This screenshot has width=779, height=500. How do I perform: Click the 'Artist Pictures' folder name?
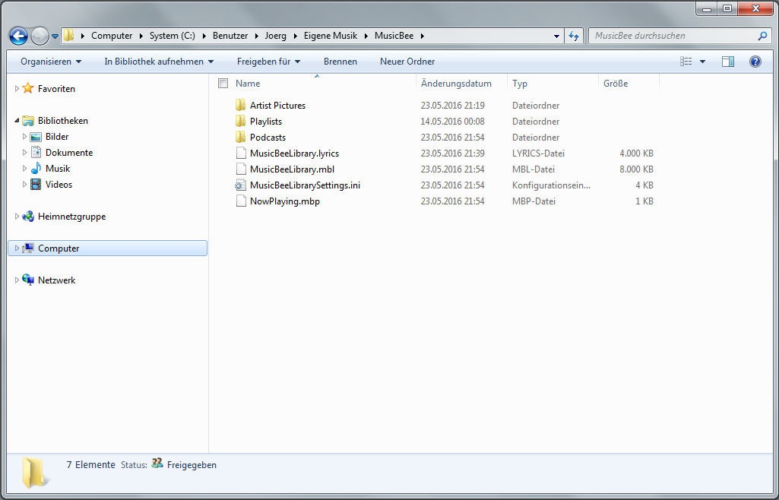pyautogui.click(x=277, y=106)
